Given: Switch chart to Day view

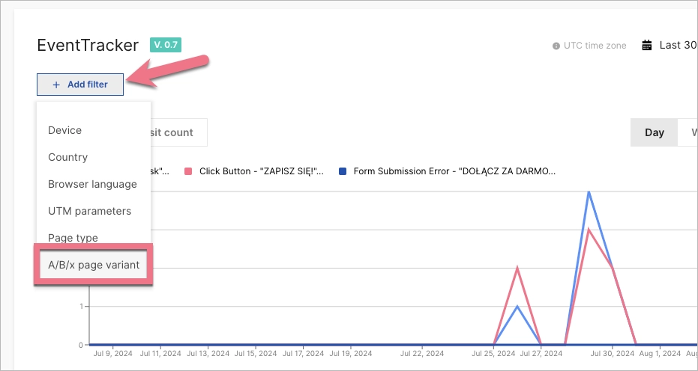Looking at the screenshot, I should (655, 132).
